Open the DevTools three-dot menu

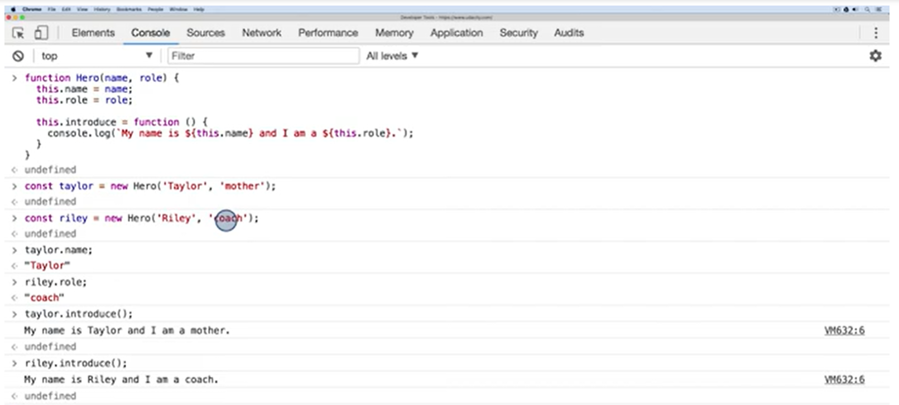876,33
